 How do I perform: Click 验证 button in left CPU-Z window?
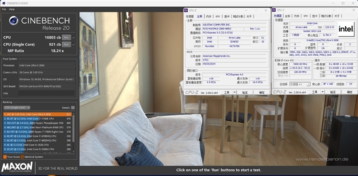click(x=245, y=92)
